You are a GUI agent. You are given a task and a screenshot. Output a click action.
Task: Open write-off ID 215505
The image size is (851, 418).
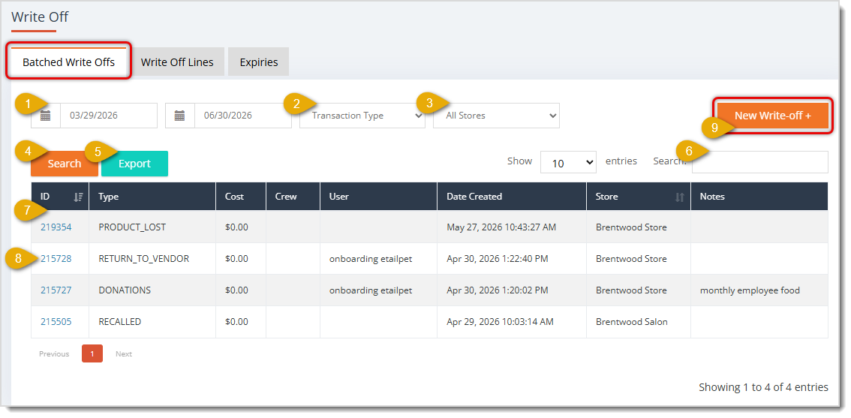click(56, 321)
